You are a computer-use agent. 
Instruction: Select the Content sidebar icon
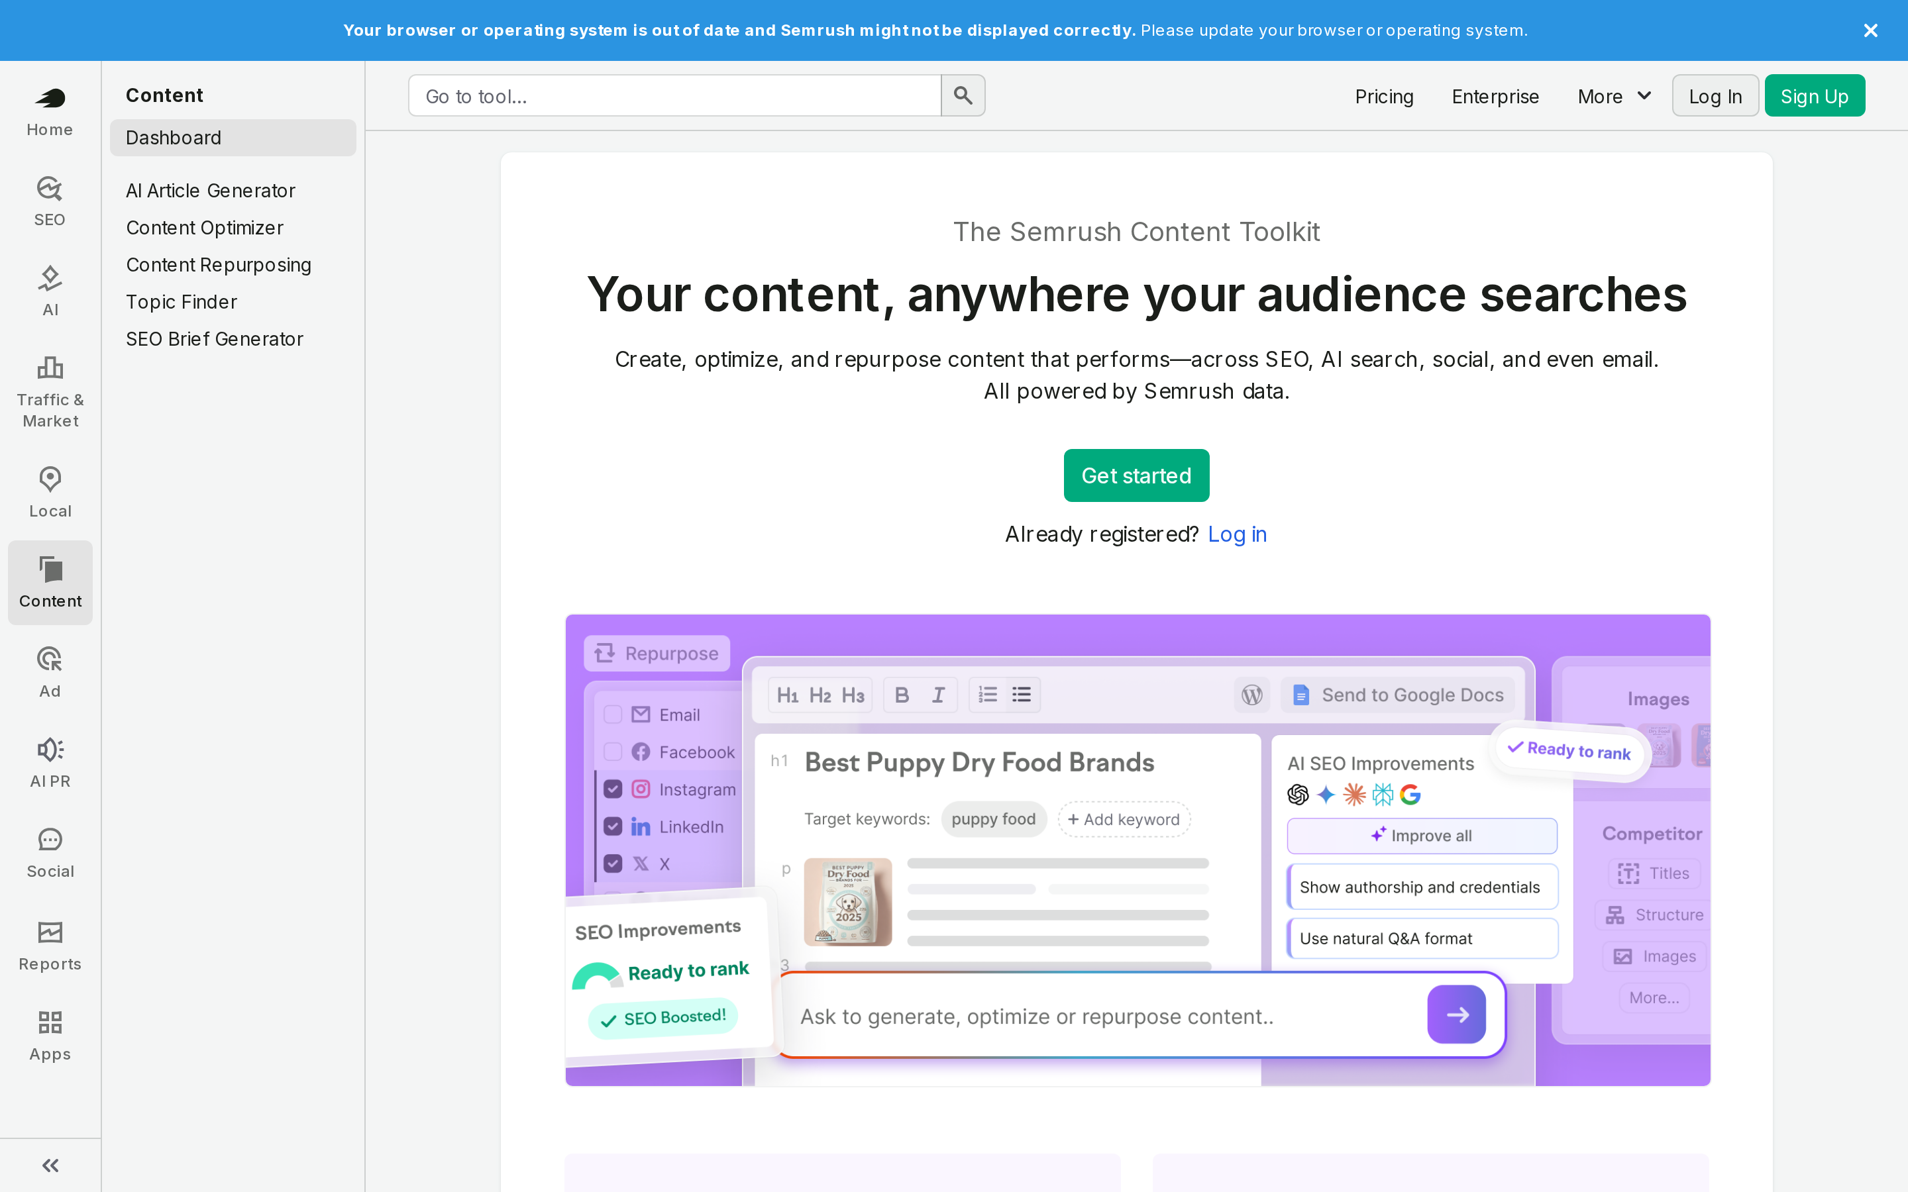(50, 583)
